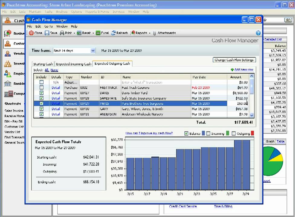
Task: Click the Select All link
Action: coord(47,70)
